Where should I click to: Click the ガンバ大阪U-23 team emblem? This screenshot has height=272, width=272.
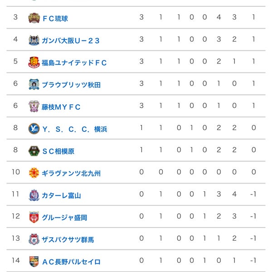click(34, 40)
